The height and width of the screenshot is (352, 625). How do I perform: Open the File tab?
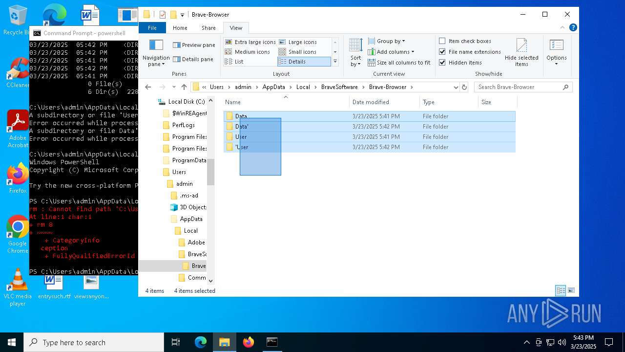[152, 28]
